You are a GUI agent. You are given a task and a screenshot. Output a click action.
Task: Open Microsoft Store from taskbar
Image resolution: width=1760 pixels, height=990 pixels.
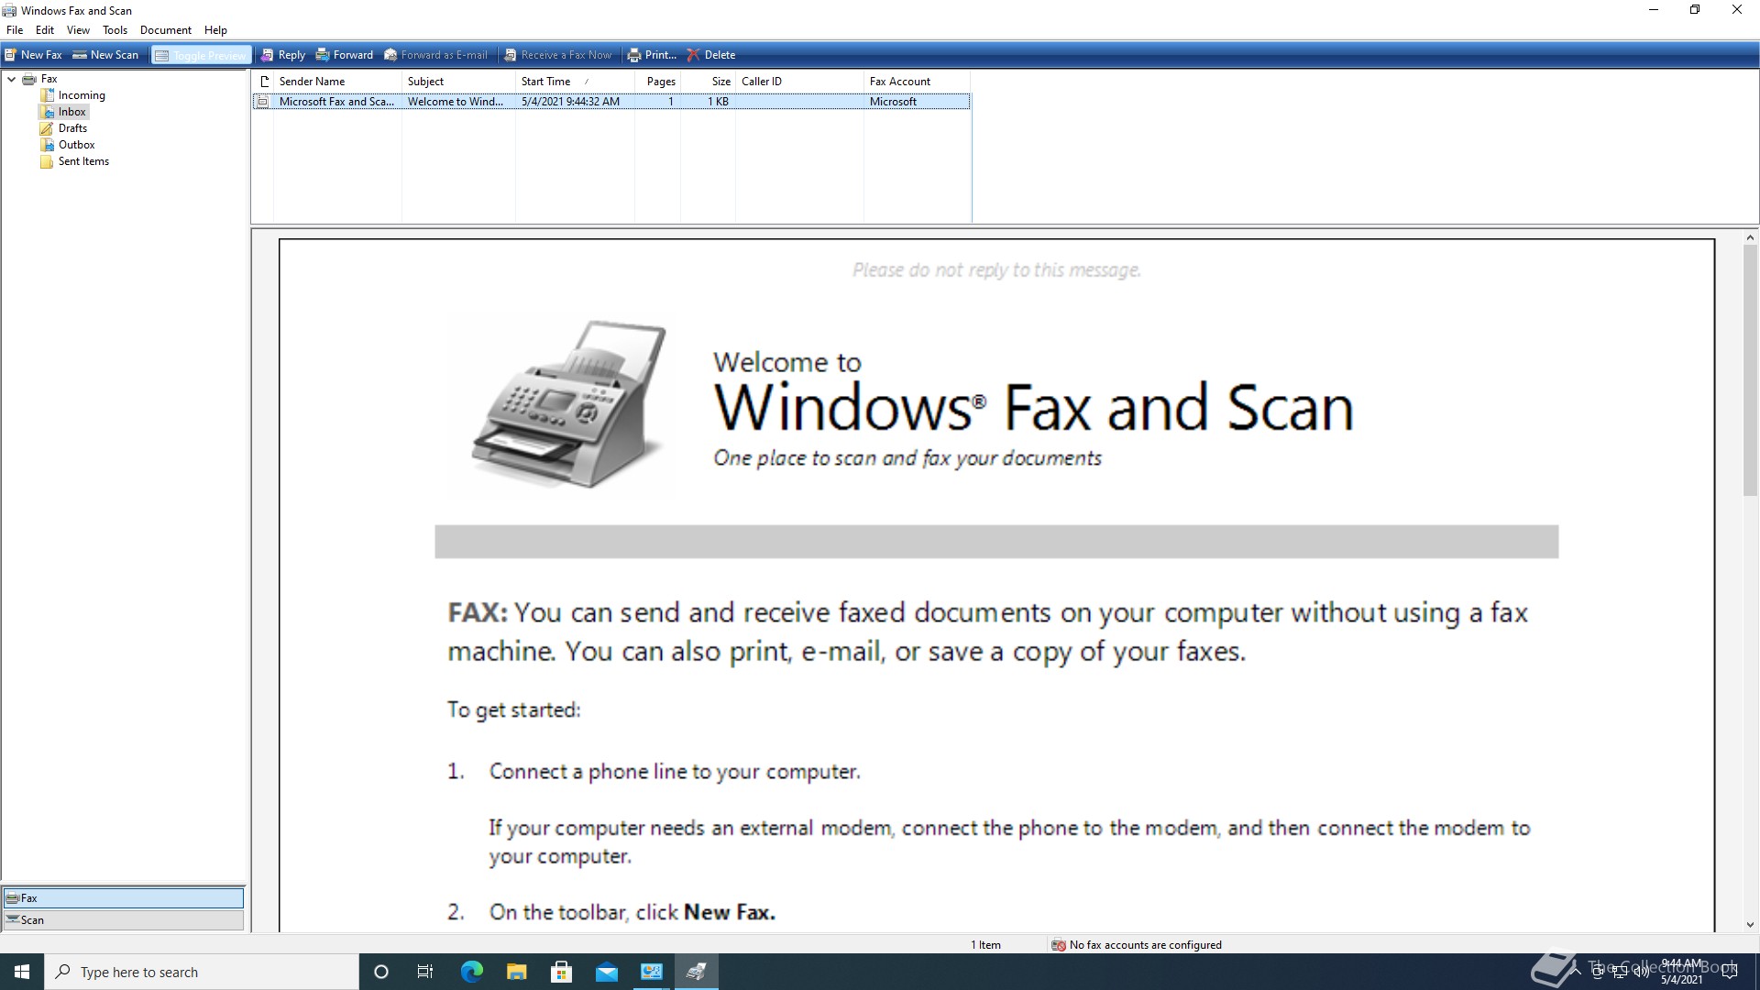click(561, 972)
